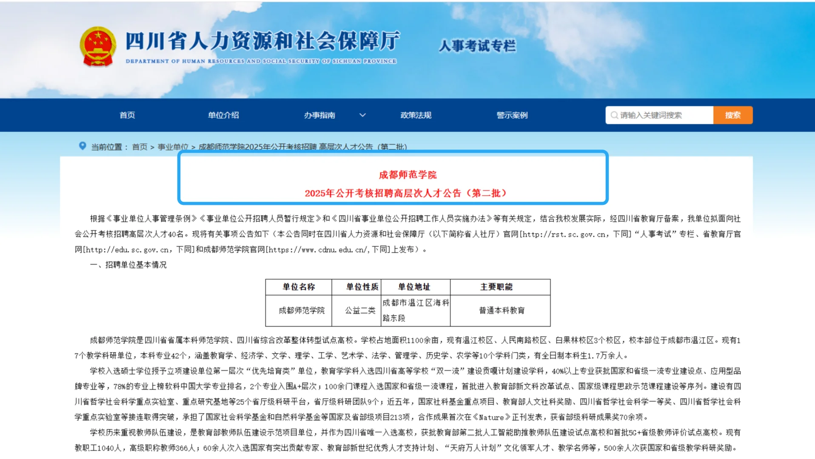The image size is (815, 459).
Task: Open the 首页 navigation menu item
Action: 127,115
